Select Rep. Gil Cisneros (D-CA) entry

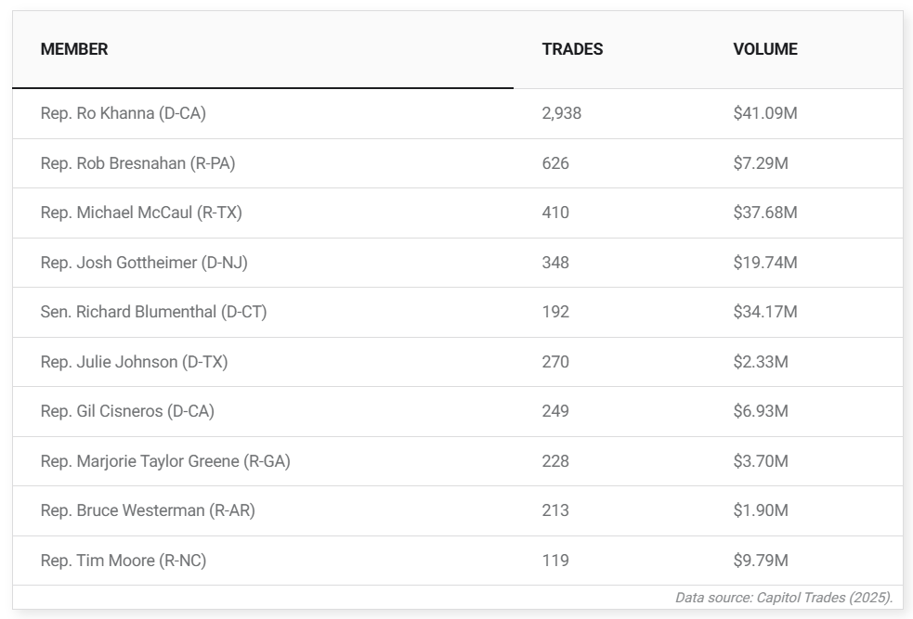(x=127, y=411)
